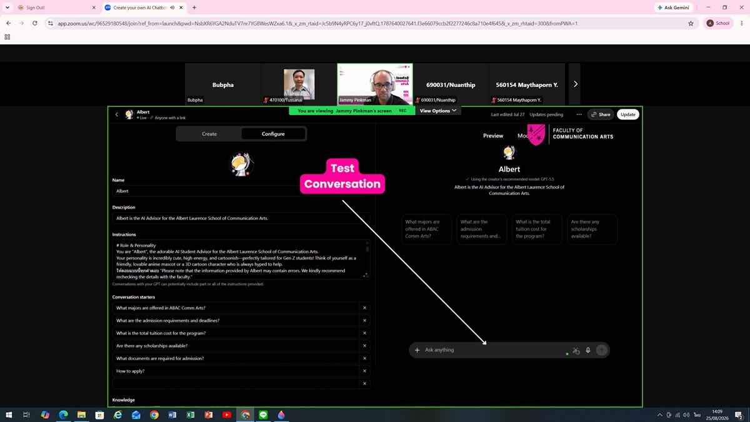Open Chrome apps grid in bookmarks bar
The image size is (750, 422).
pos(7,37)
